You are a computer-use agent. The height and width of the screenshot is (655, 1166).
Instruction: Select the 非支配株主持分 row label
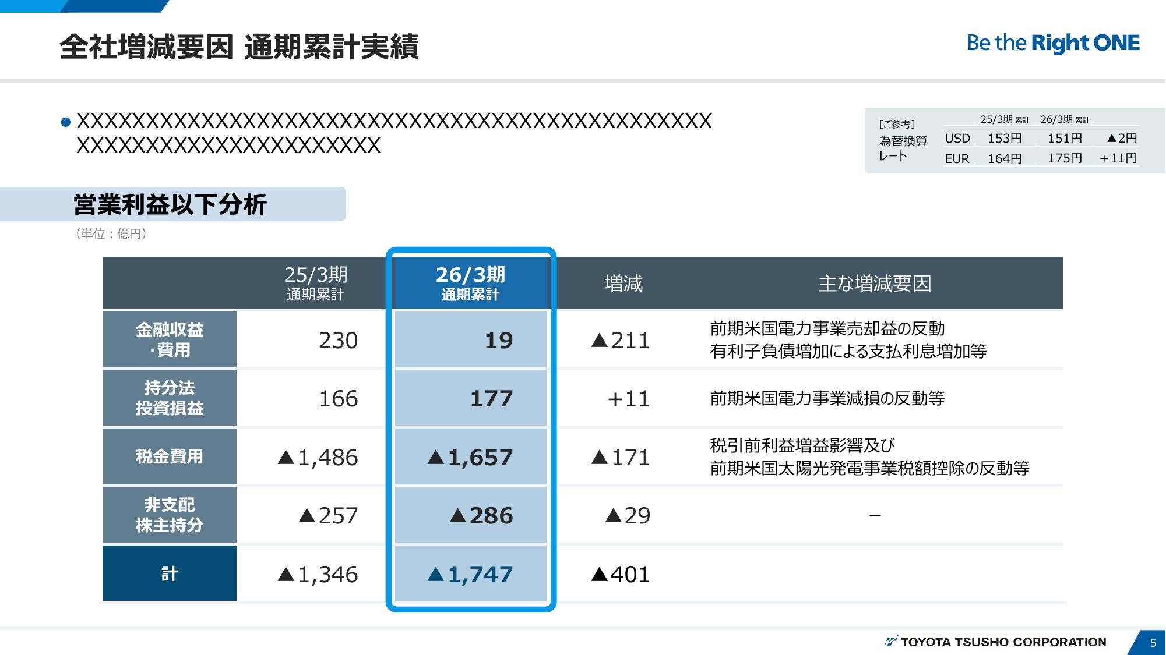[170, 515]
